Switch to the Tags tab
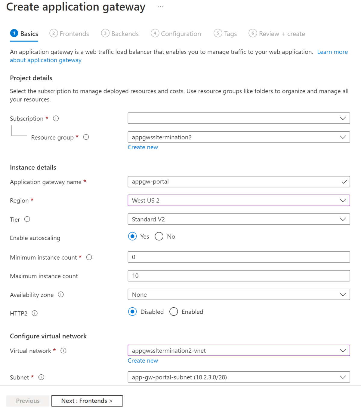Screen dimensions: 361x408 click(225, 34)
